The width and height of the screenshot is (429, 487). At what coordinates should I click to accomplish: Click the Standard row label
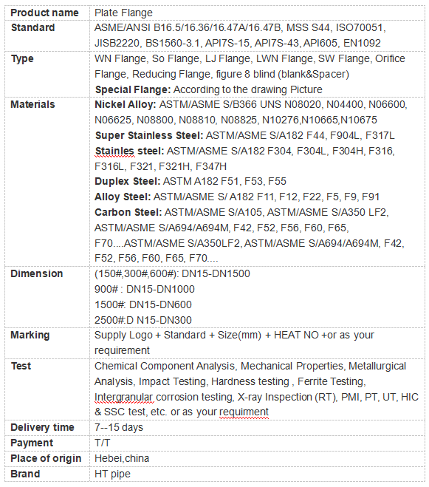coord(33,27)
